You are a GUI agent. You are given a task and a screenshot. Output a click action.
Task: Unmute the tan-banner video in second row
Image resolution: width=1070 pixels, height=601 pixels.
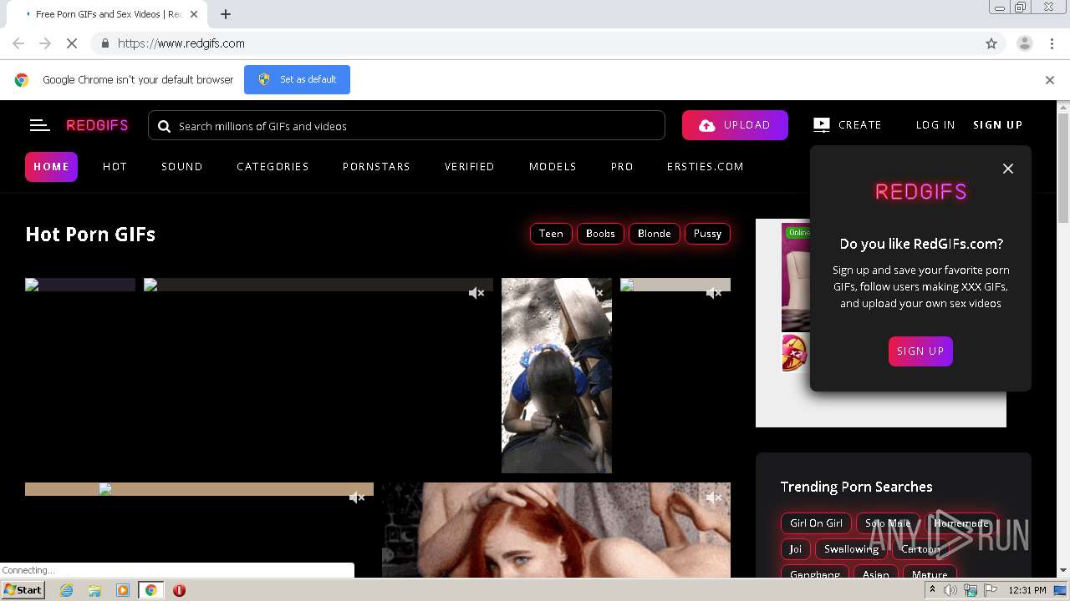pos(357,497)
